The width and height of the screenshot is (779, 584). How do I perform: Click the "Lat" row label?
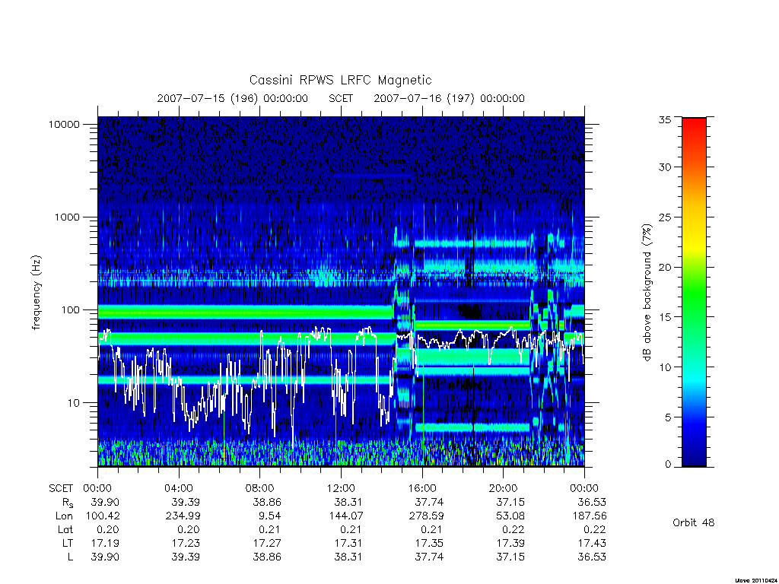[x=65, y=530]
